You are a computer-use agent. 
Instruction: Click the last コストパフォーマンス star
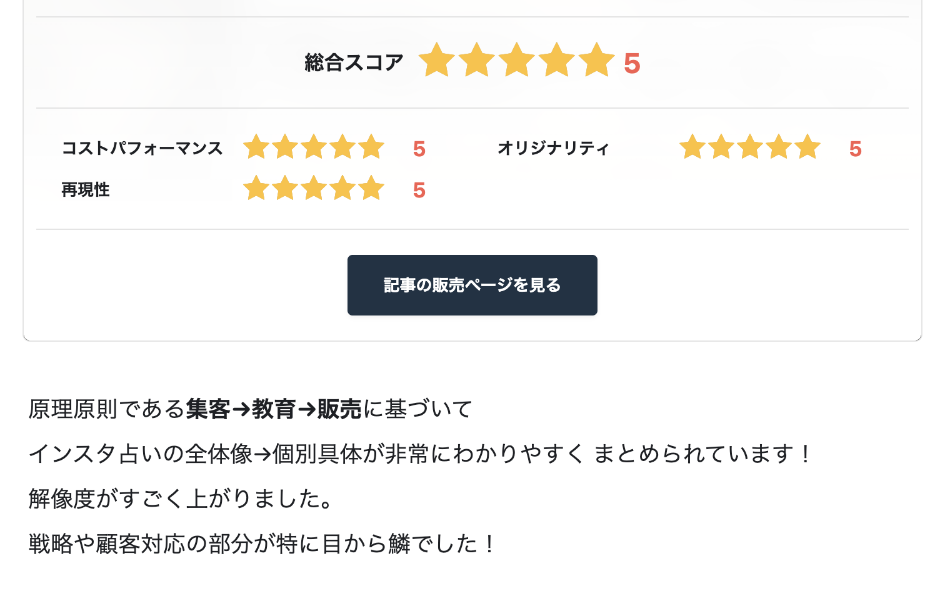(x=371, y=147)
